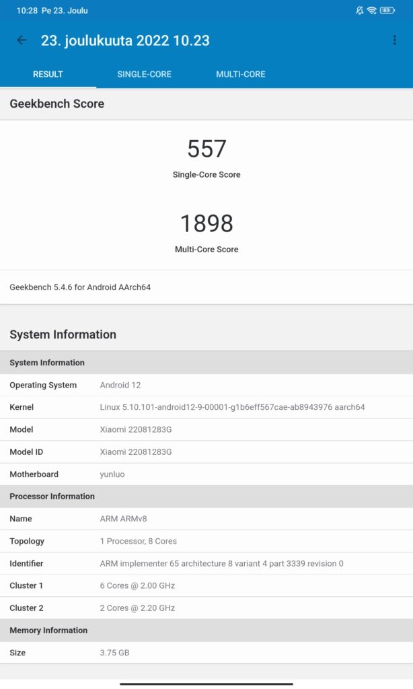Tap the Single-Core Score label
413x689 pixels.
(x=206, y=174)
